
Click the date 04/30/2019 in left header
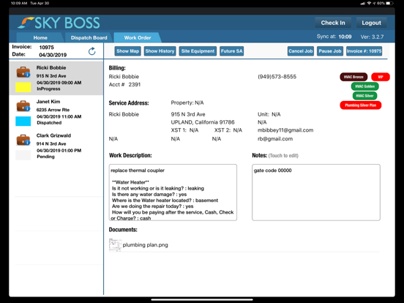[x=53, y=55]
